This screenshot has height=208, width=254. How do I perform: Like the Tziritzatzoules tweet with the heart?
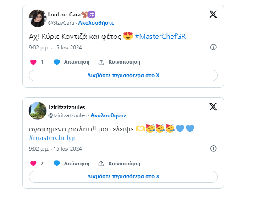pyautogui.click(x=33, y=164)
